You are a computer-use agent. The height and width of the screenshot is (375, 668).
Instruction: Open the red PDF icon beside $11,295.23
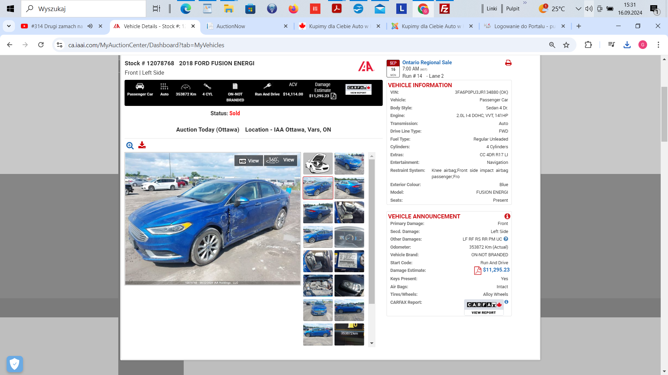coord(478,270)
